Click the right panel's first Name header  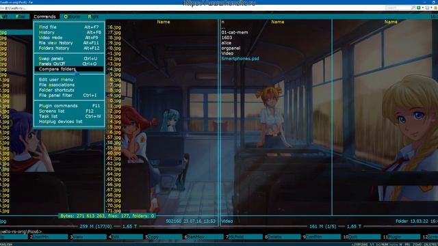tap(278, 22)
